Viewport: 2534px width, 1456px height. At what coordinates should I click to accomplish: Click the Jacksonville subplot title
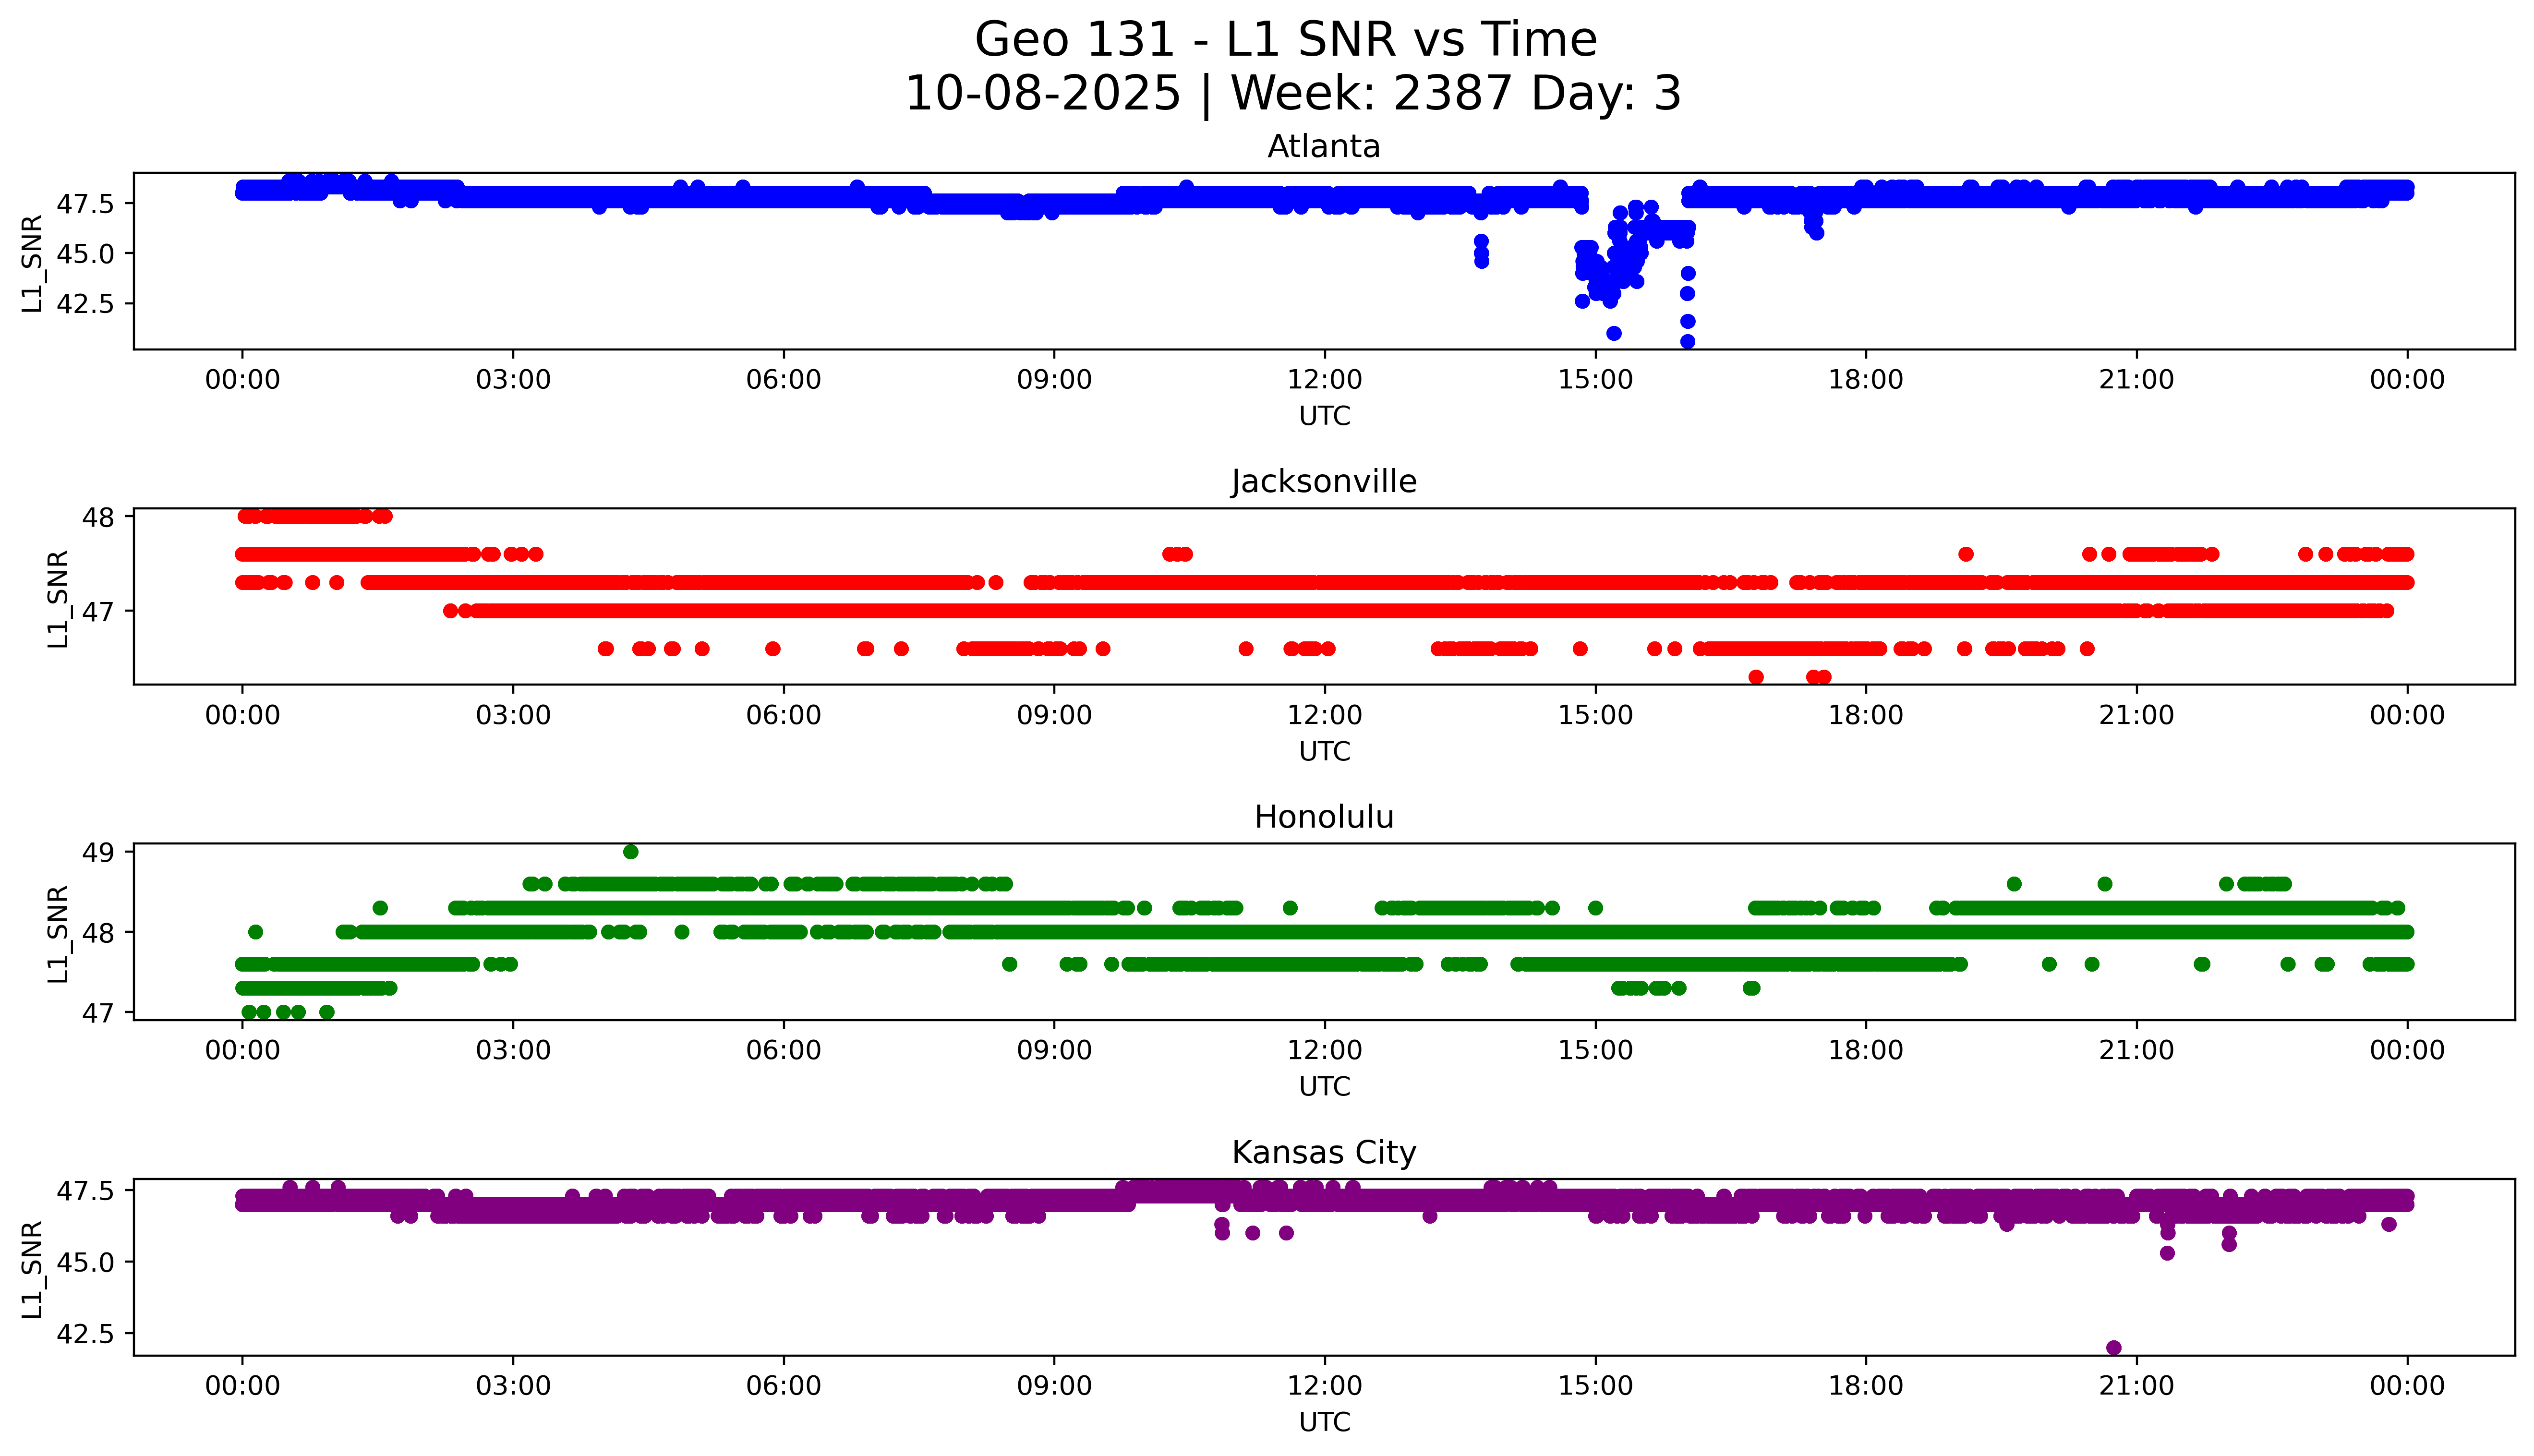(1323, 482)
